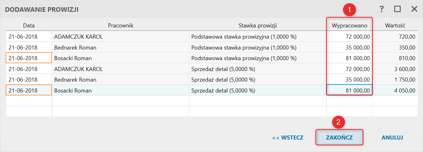
Task: Click the 3 600,00 value cell
Action: (x=395, y=69)
